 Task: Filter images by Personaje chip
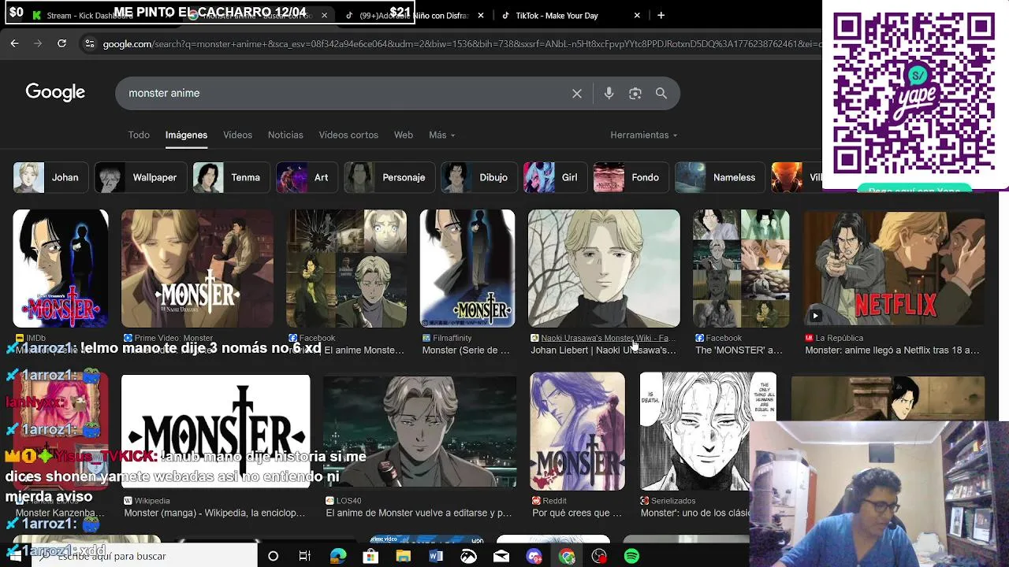pyautogui.click(x=389, y=177)
